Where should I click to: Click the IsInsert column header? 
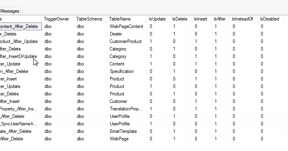201,19
